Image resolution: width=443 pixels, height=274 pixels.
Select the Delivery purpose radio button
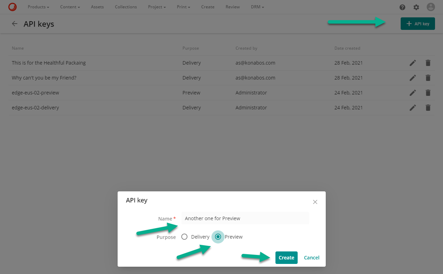click(185, 237)
